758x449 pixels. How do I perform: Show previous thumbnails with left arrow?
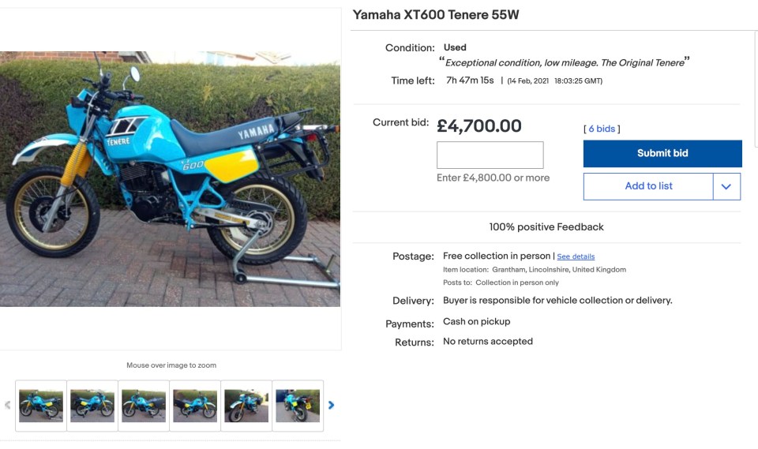point(7,405)
